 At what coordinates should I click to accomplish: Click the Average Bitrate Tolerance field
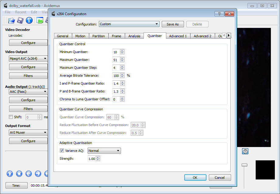116,76
